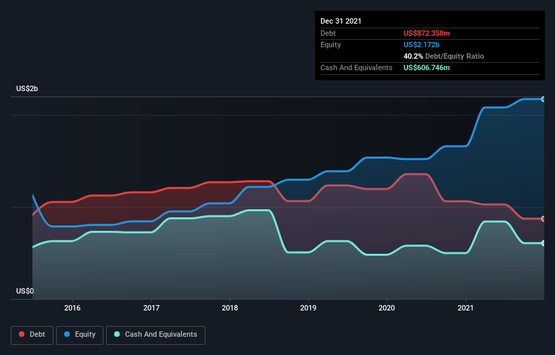The height and width of the screenshot is (355, 555).
Task: Select the 2018 x-axis label
Action: click(230, 308)
